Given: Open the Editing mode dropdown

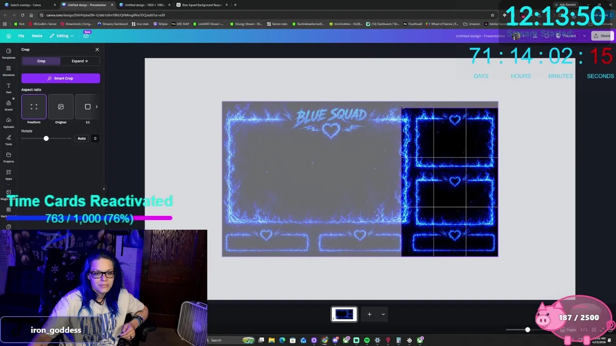Looking at the screenshot, I should point(62,36).
